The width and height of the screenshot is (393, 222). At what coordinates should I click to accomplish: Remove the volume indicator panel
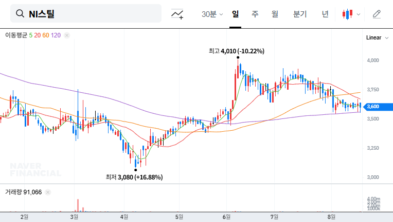pos(48,192)
